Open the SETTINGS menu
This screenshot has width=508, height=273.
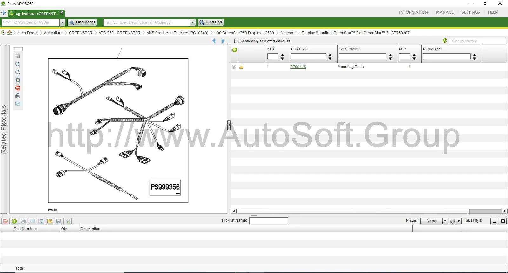tap(471, 12)
